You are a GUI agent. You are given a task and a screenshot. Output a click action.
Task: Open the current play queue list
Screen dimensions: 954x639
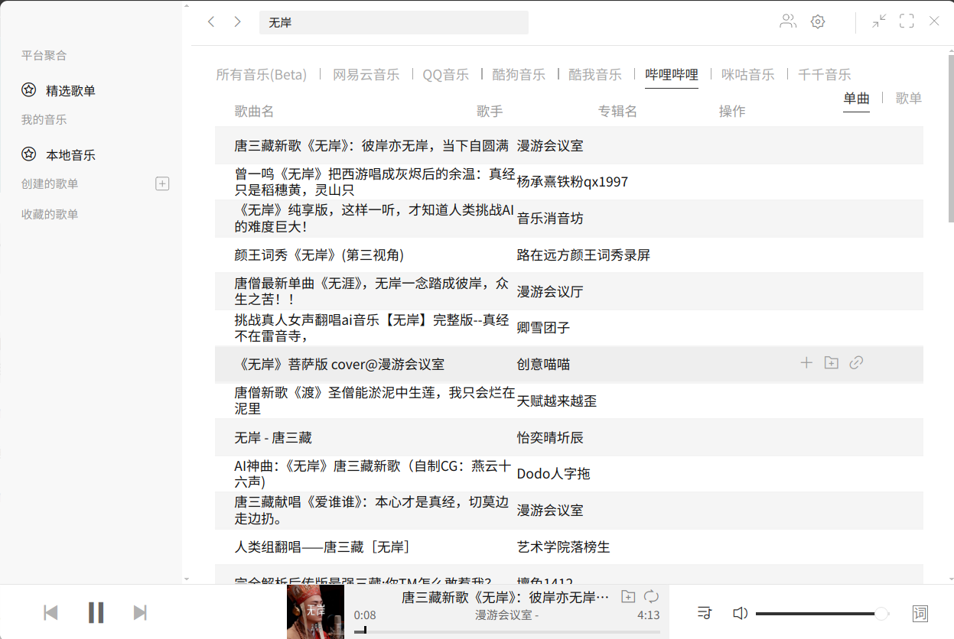coord(705,613)
